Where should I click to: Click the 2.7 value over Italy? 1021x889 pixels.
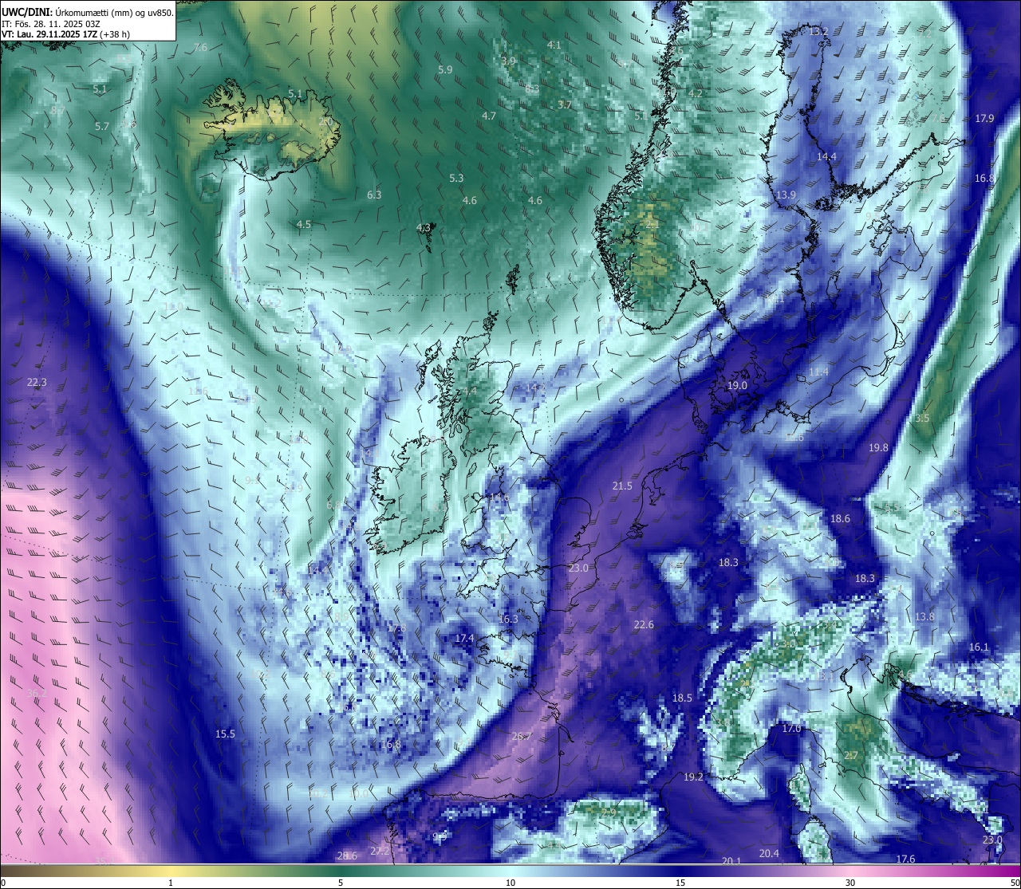click(851, 756)
